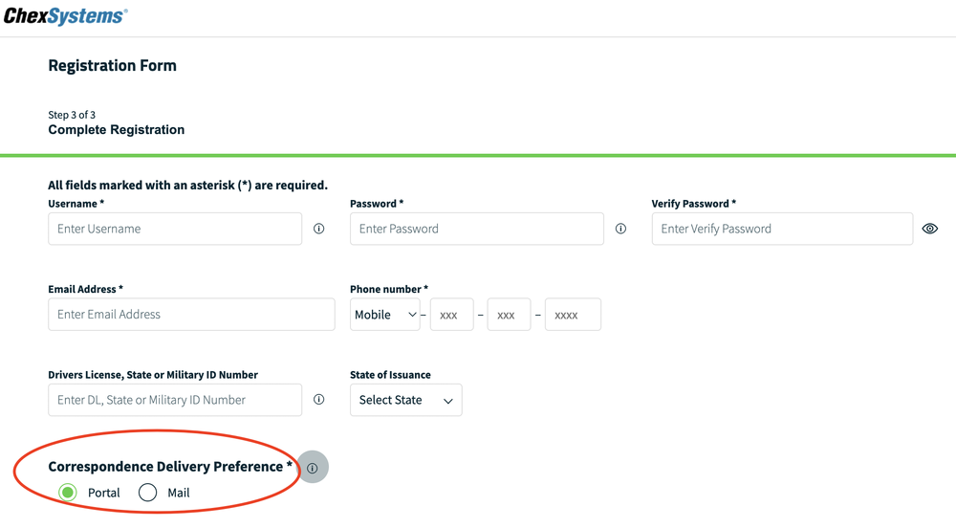Select the Mail radio button

147,492
